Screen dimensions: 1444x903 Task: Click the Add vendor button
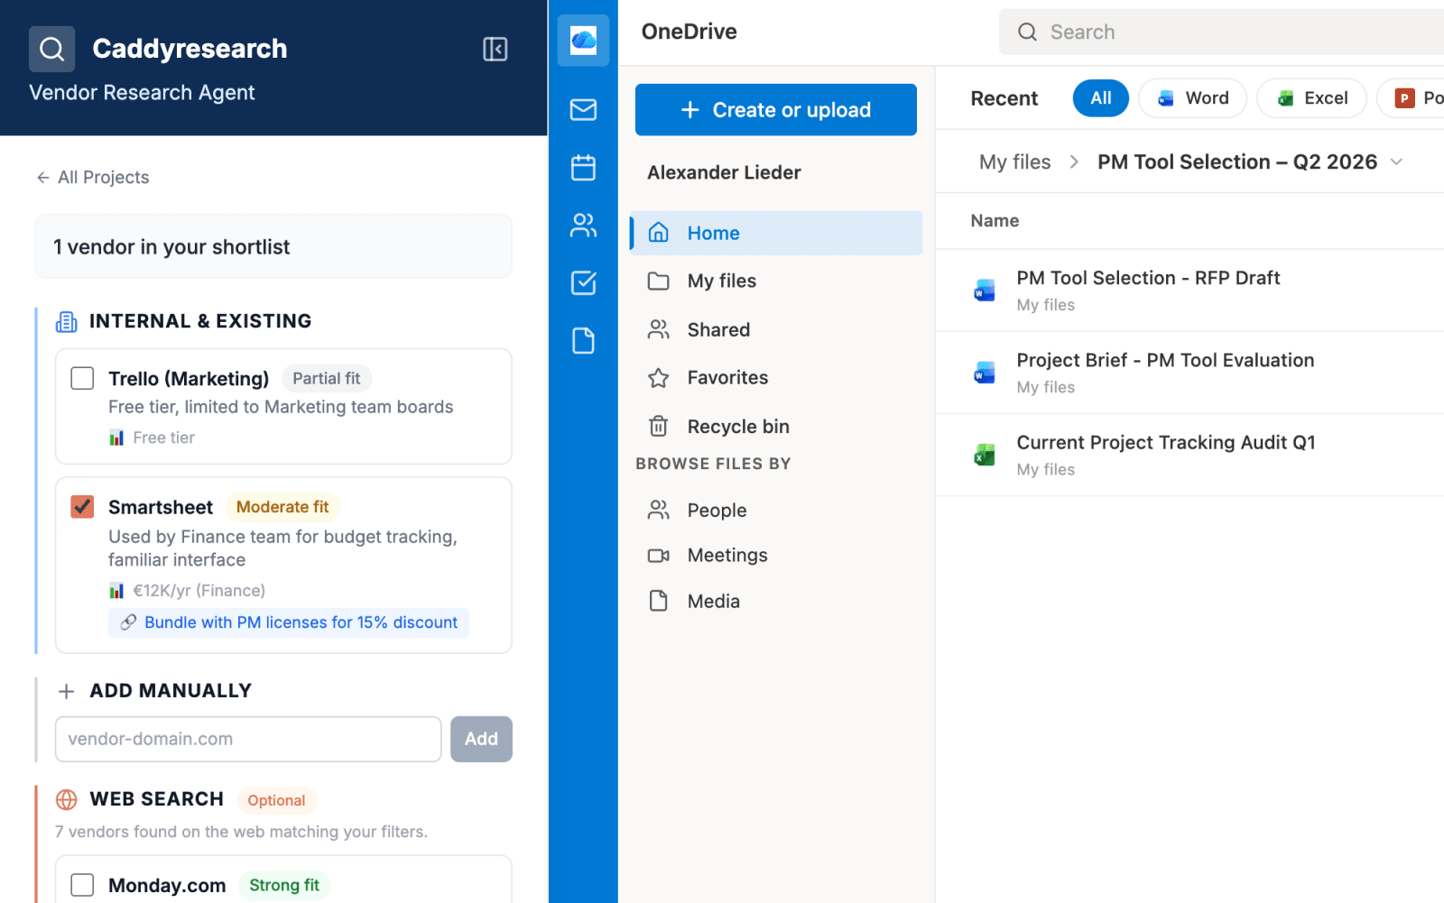481,739
